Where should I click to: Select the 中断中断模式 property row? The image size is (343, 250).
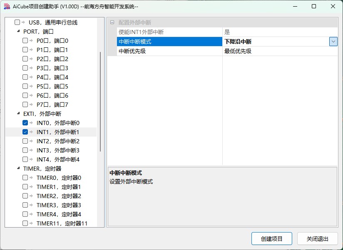pyautogui.click(x=169, y=42)
